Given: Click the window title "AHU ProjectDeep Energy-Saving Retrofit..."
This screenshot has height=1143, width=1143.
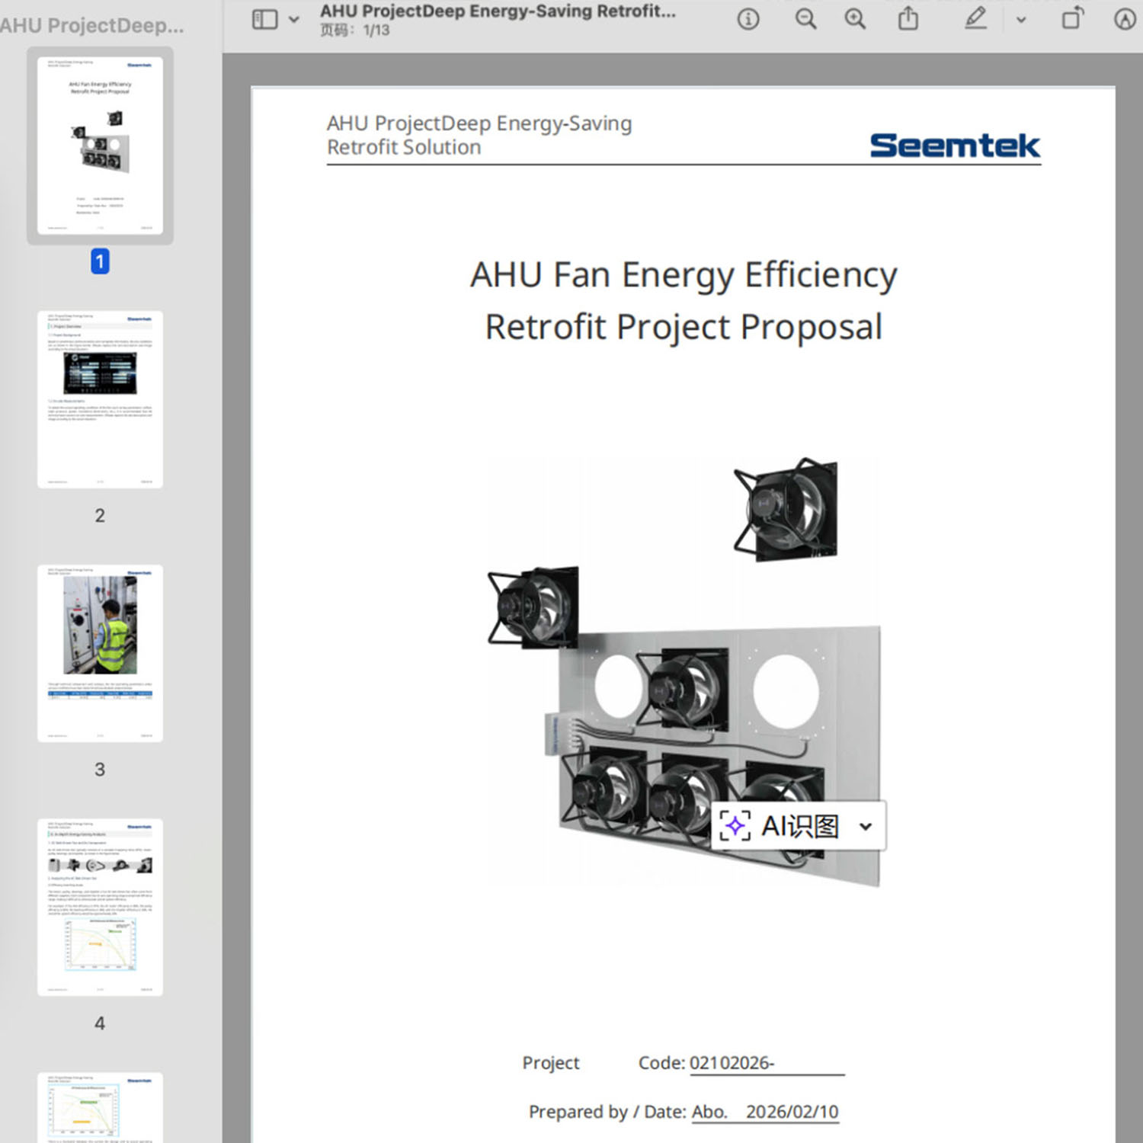Looking at the screenshot, I should coord(498,11).
